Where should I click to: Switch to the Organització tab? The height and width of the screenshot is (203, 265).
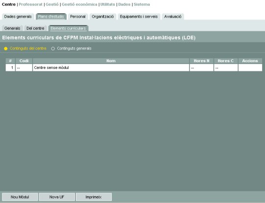coord(103,17)
